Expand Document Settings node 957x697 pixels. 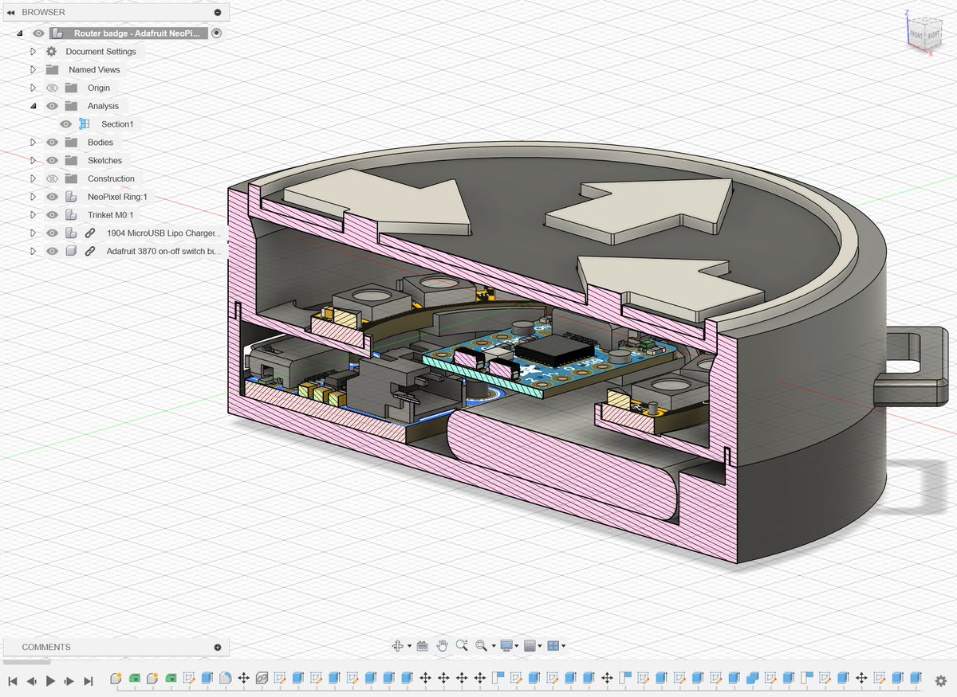pos(33,51)
